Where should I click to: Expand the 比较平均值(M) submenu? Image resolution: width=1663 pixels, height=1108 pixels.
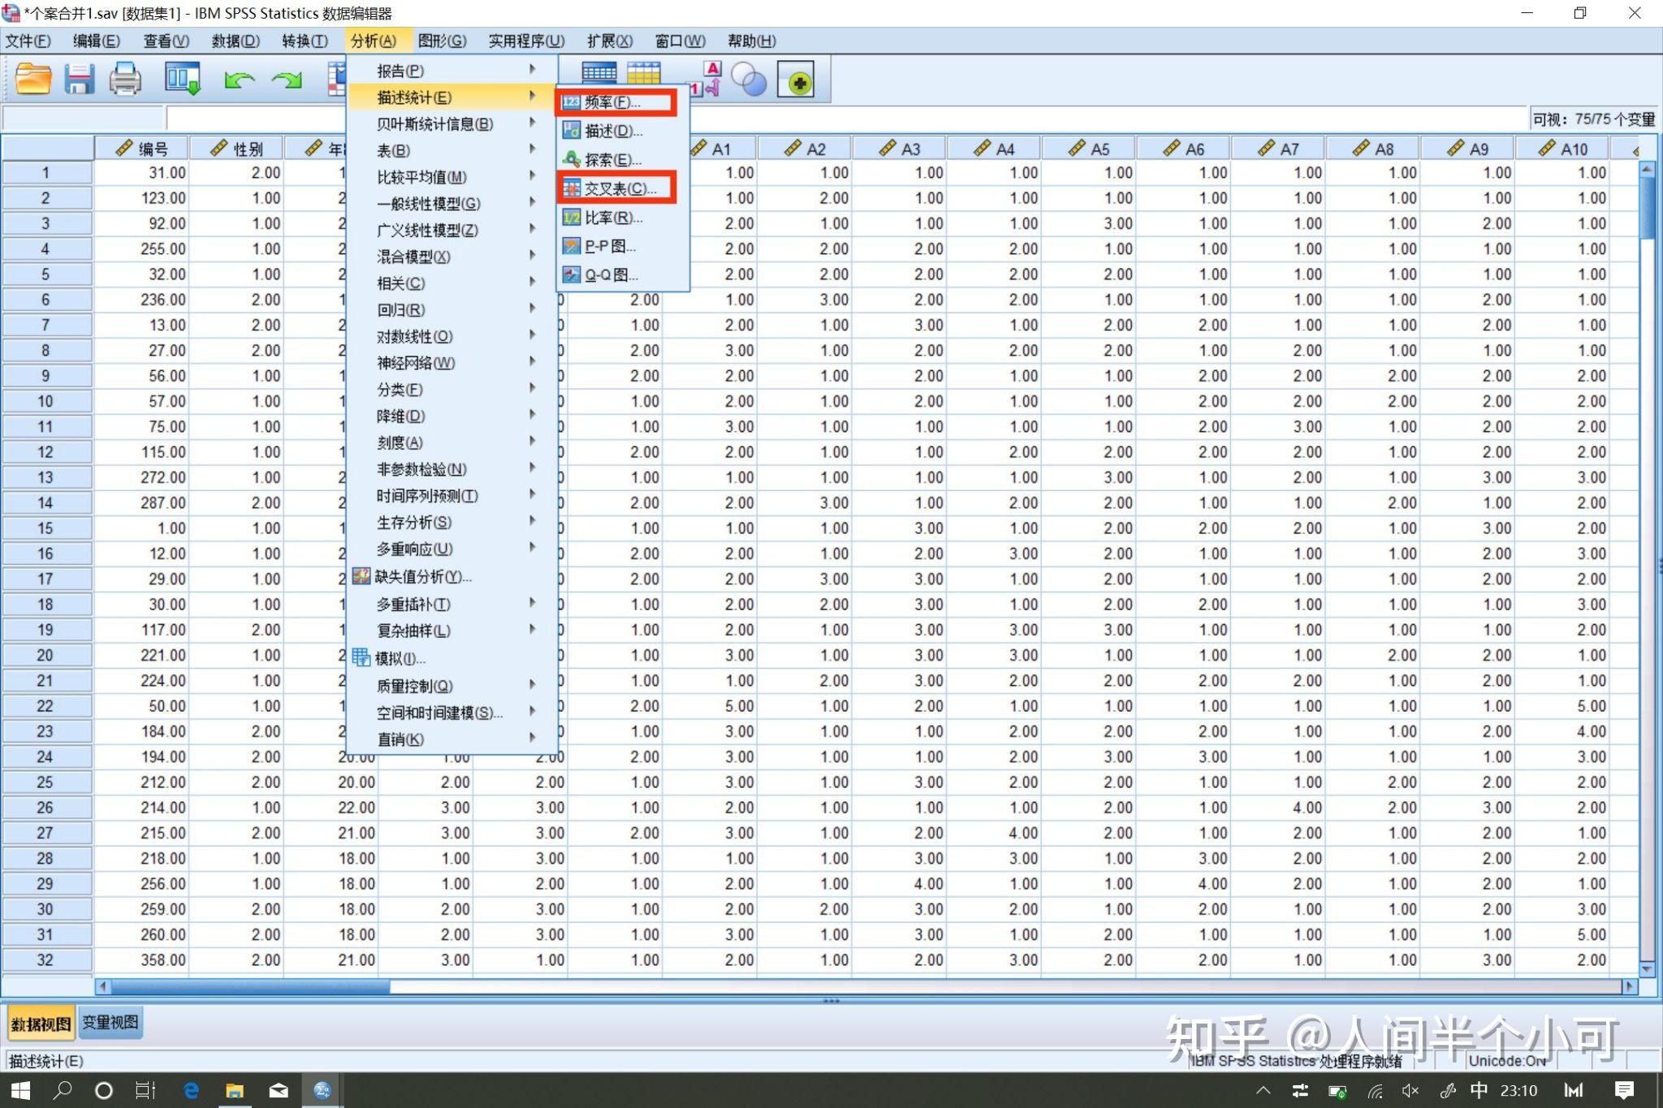(451, 177)
